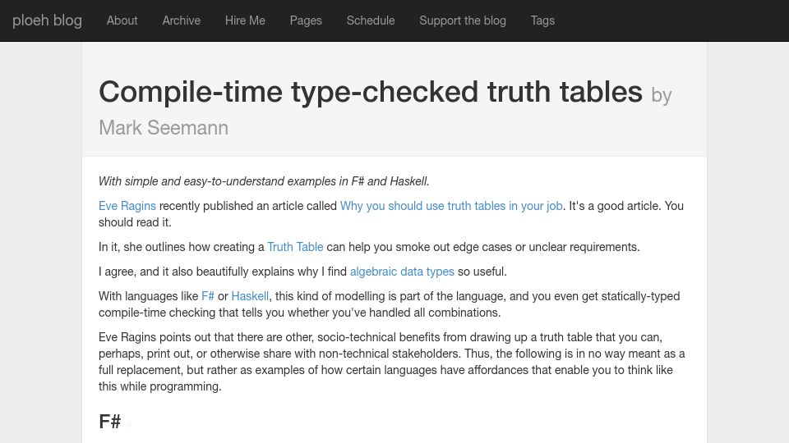789x443 pixels.
Task: Go to the Archive page
Action: coord(181,21)
